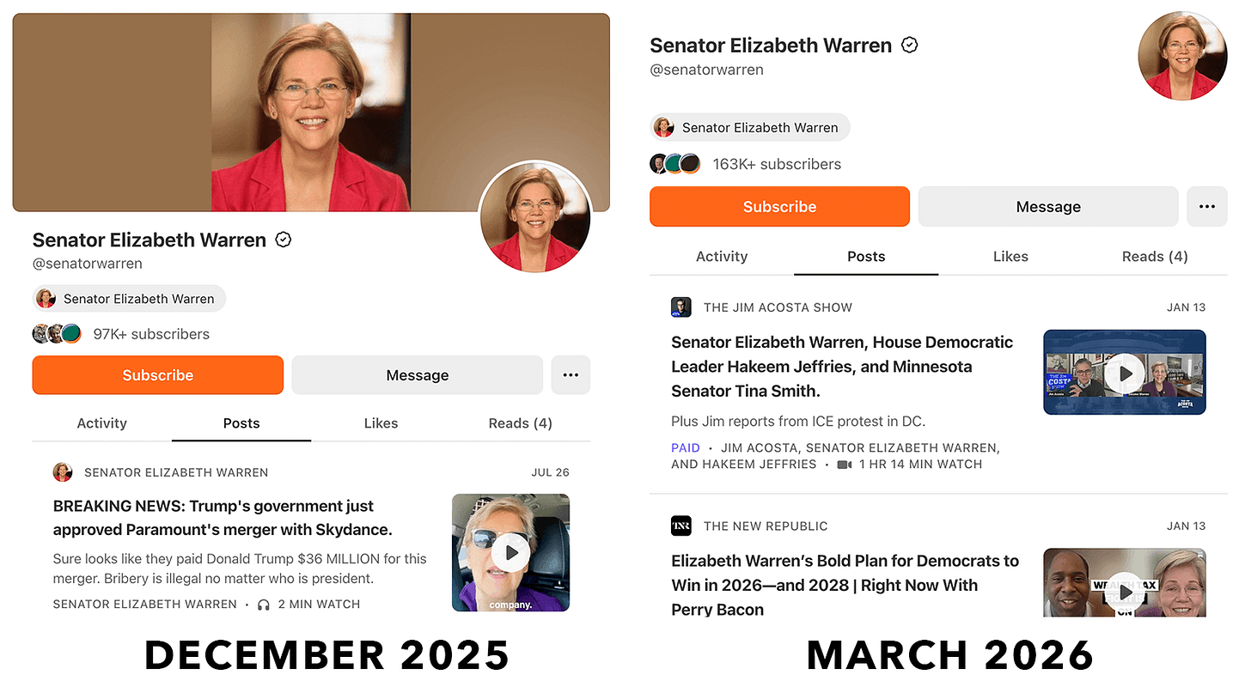Play the Jim Acosta Show video thumbnail

point(1125,373)
